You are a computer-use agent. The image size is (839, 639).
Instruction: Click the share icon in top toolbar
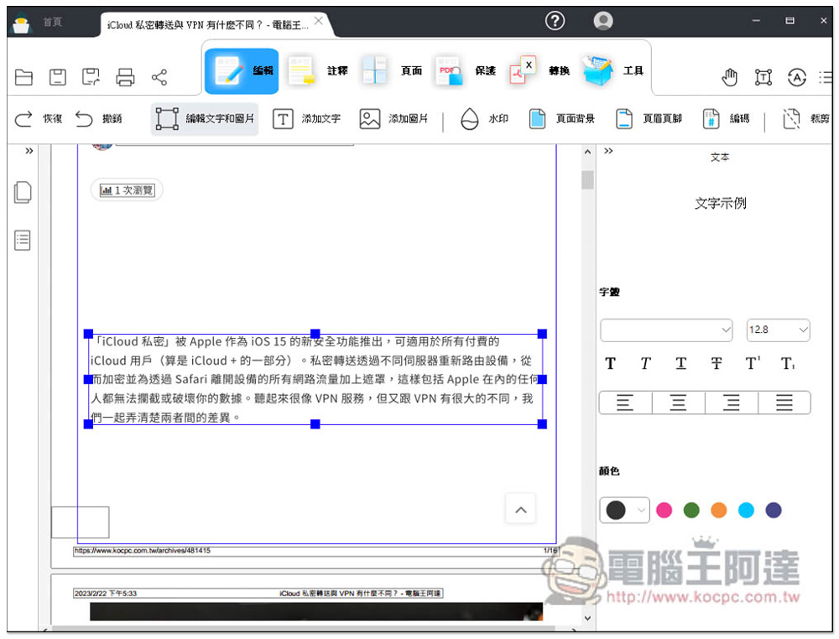[159, 78]
